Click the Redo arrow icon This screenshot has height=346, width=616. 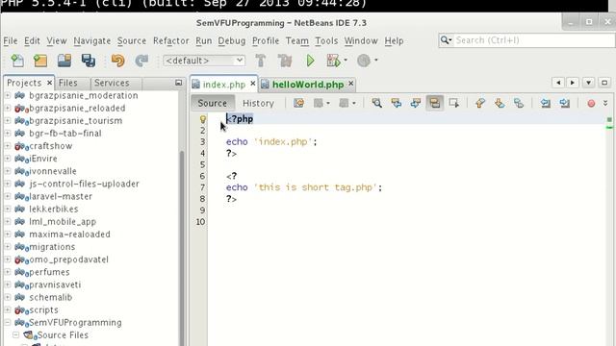[x=141, y=61]
